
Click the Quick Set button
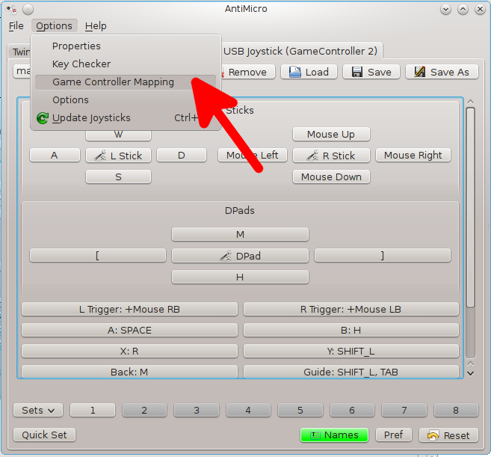click(x=44, y=435)
